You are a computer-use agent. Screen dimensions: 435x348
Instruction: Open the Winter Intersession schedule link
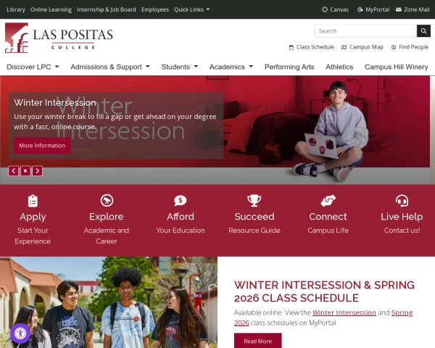344,312
